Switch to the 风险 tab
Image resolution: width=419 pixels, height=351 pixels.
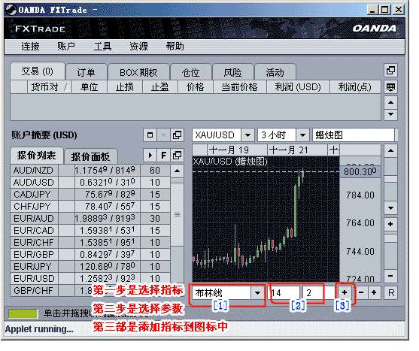coord(232,72)
